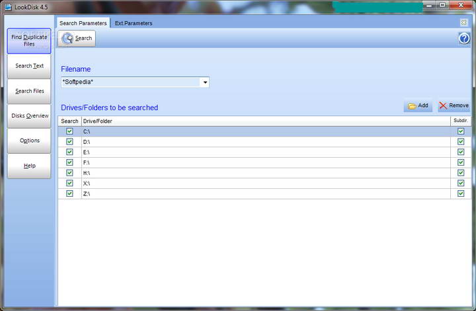Click the folder icon on Add button
Image resolution: width=476 pixels, height=311 pixels.
pos(412,106)
